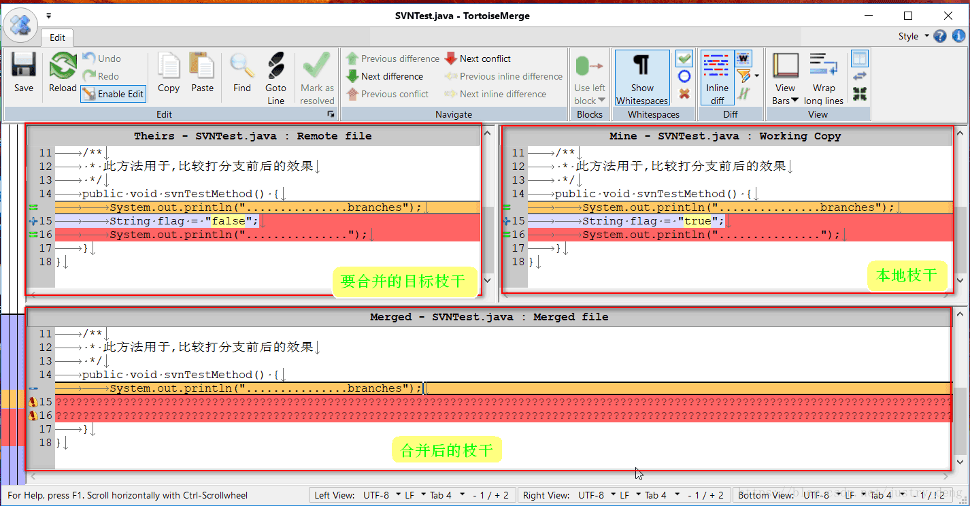Open Right View UTF-8 encoding dropdown

click(x=597, y=495)
